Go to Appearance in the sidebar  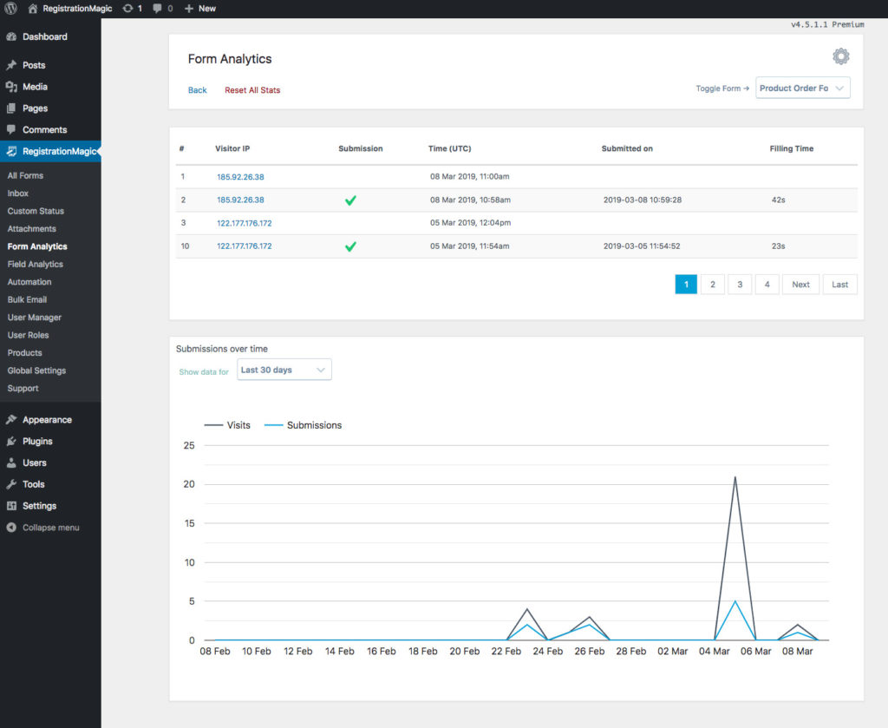click(x=47, y=420)
